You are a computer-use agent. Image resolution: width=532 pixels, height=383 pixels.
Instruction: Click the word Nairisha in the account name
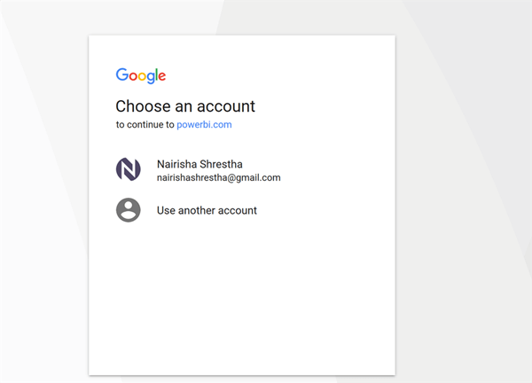(177, 164)
